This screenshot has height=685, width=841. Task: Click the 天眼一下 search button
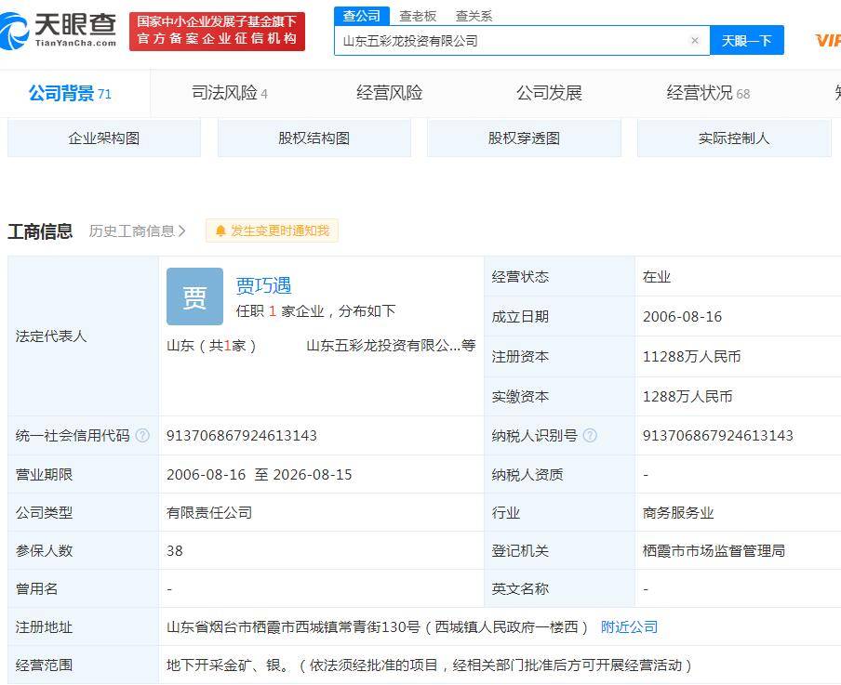[x=747, y=40]
